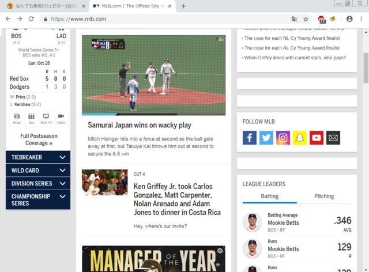
Task: Select the MLB.com browser tab
Action: point(132,6)
